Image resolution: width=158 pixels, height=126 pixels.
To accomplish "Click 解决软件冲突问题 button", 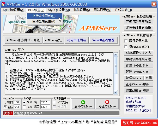I will (138, 59).
